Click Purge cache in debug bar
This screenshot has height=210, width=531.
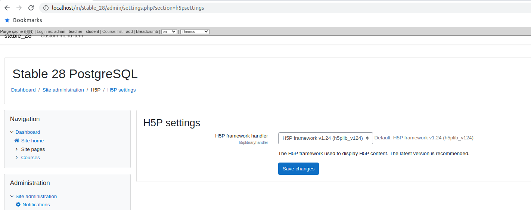(12, 31)
